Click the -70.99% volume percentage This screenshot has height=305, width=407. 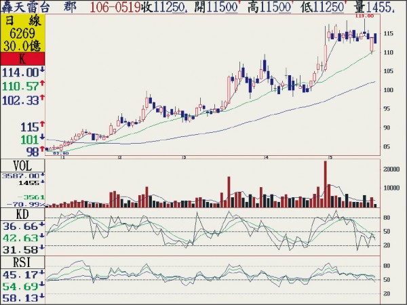pyautogui.click(x=26, y=205)
